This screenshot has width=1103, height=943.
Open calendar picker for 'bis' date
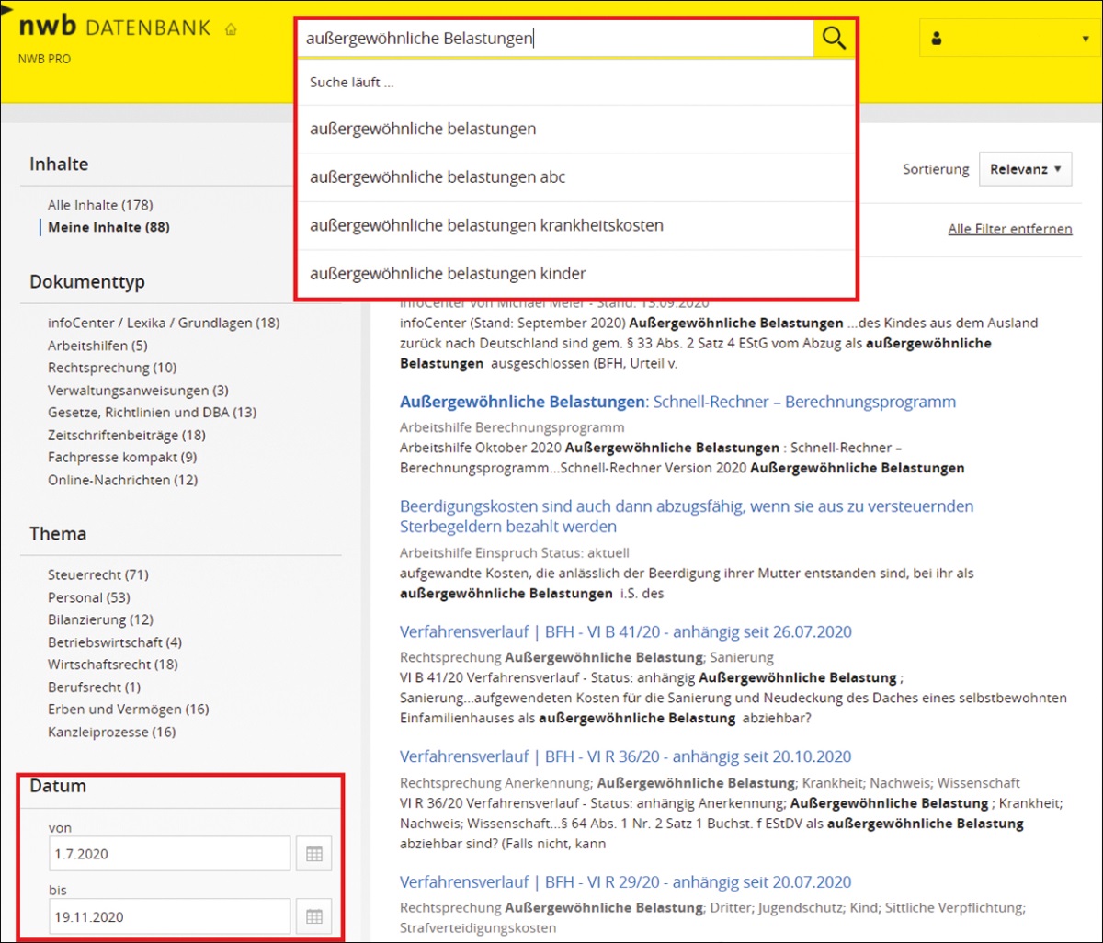(313, 916)
